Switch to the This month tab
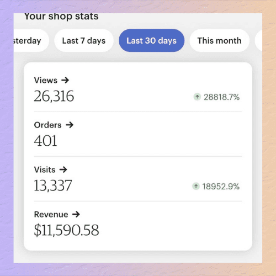 [219, 40]
